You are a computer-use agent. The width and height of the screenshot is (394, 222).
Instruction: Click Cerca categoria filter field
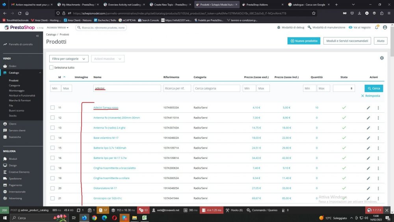pyautogui.click(x=217, y=88)
